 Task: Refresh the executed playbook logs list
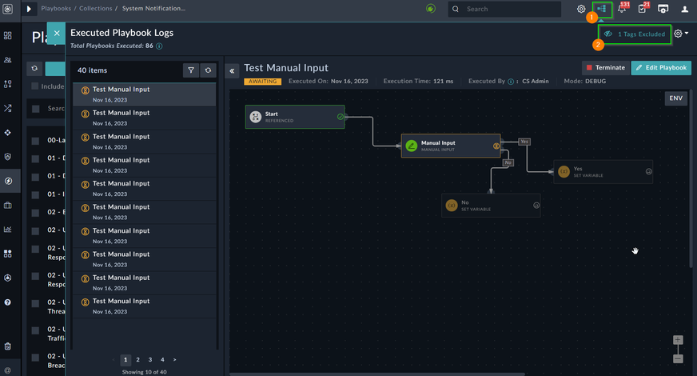(x=208, y=70)
